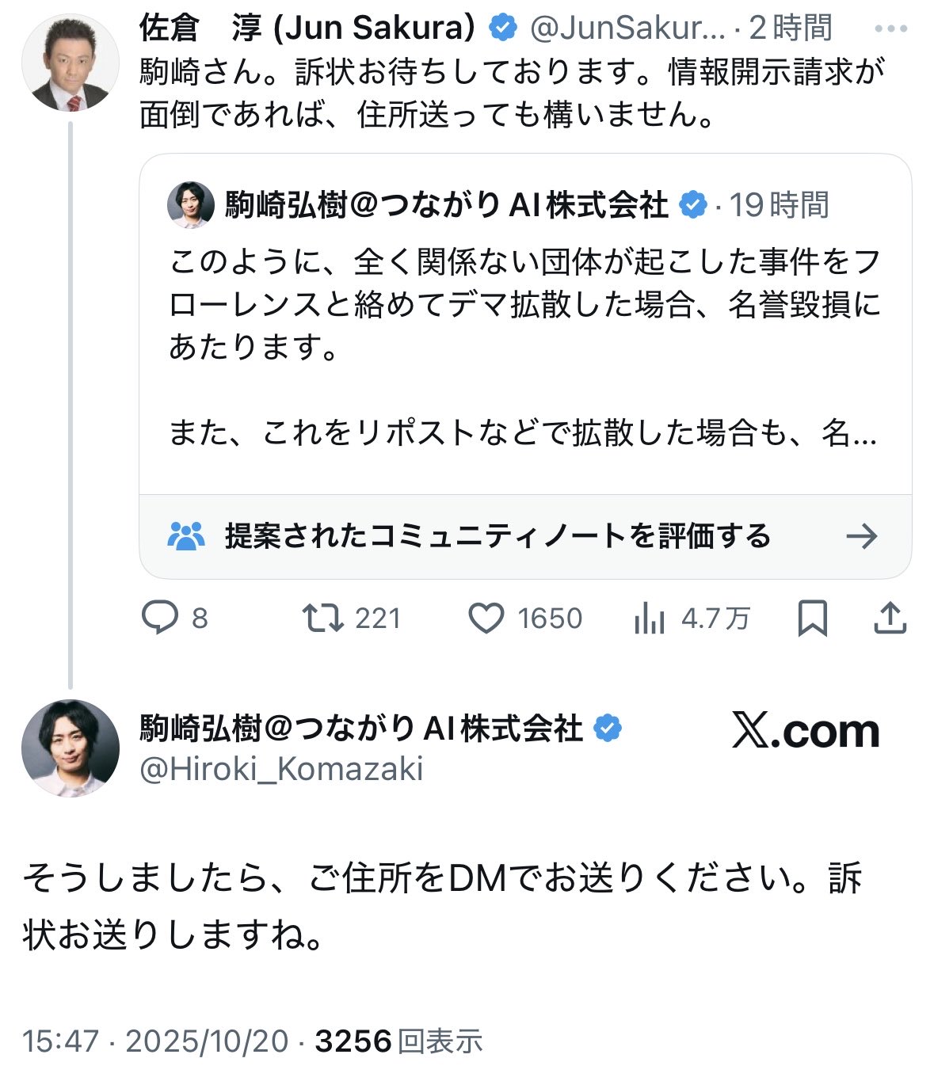
Task: Open 提案されたコミュニティノートを評価する link
Action: [497, 536]
